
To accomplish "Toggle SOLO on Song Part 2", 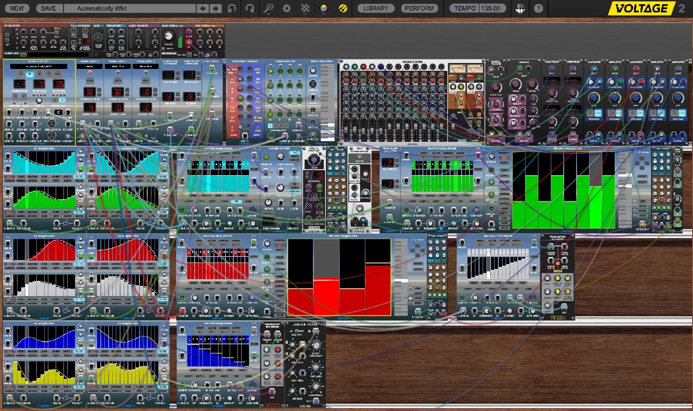I will point(118,80).
